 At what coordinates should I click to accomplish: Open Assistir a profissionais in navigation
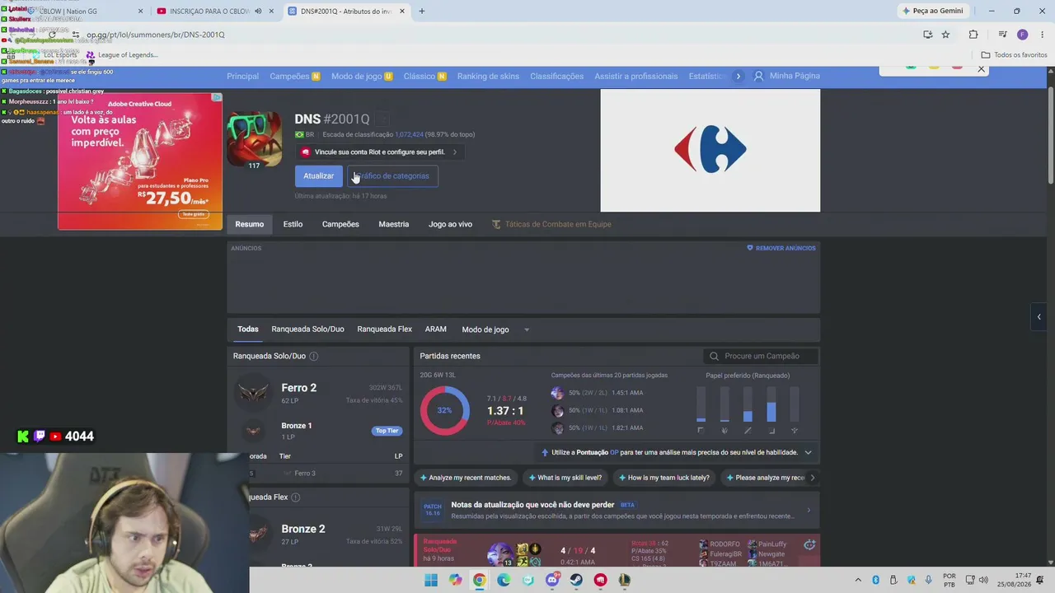click(635, 76)
